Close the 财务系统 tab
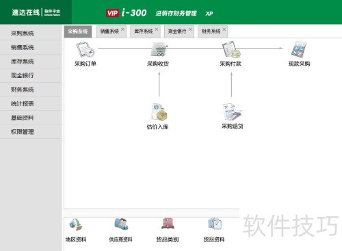The height and width of the screenshot is (251, 342). (224, 29)
